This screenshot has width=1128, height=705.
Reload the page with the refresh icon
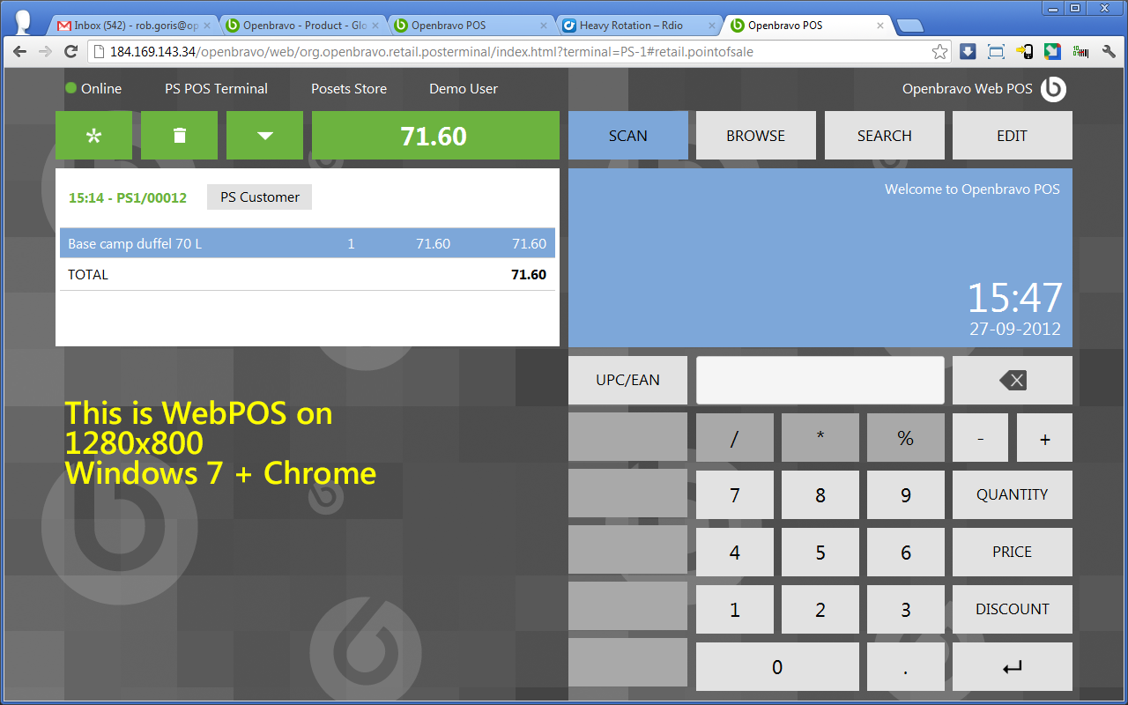click(x=71, y=52)
